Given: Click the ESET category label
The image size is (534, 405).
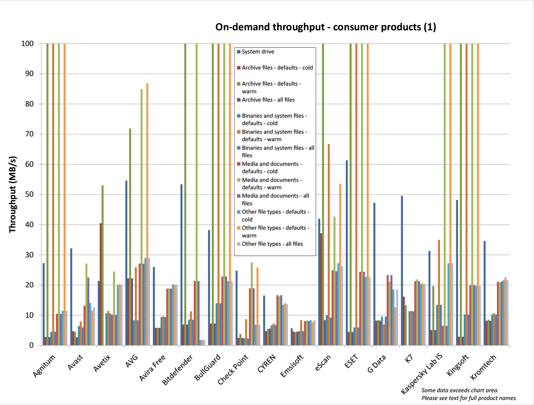Looking at the screenshot, I should coord(352,361).
